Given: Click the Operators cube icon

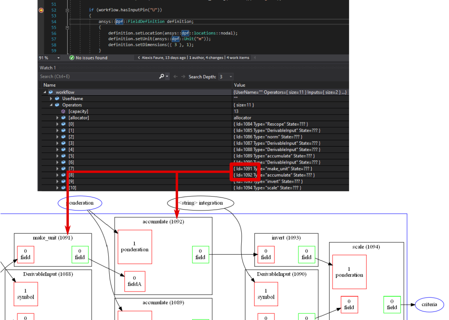Looking at the screenshot, I should coord(57,105).
